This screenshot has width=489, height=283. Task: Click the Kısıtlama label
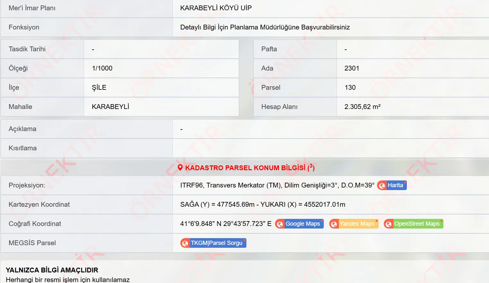click(22, 148)
